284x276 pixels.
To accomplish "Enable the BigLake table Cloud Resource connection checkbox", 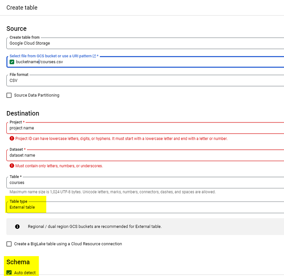I will [x=9, y=244].
